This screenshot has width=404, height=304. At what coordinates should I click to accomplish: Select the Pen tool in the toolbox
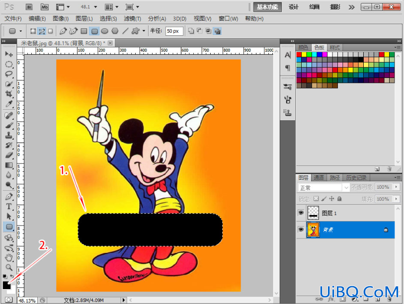[x=9, y=197]
